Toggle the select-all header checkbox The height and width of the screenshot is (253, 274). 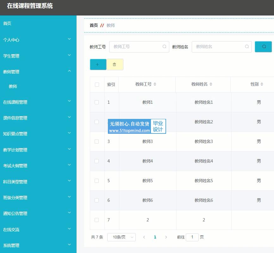click(x=97, y=84)
